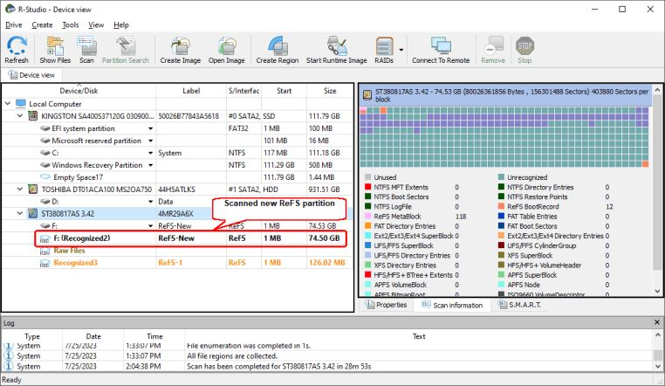Click the Log Type column header

click(32, 336)
